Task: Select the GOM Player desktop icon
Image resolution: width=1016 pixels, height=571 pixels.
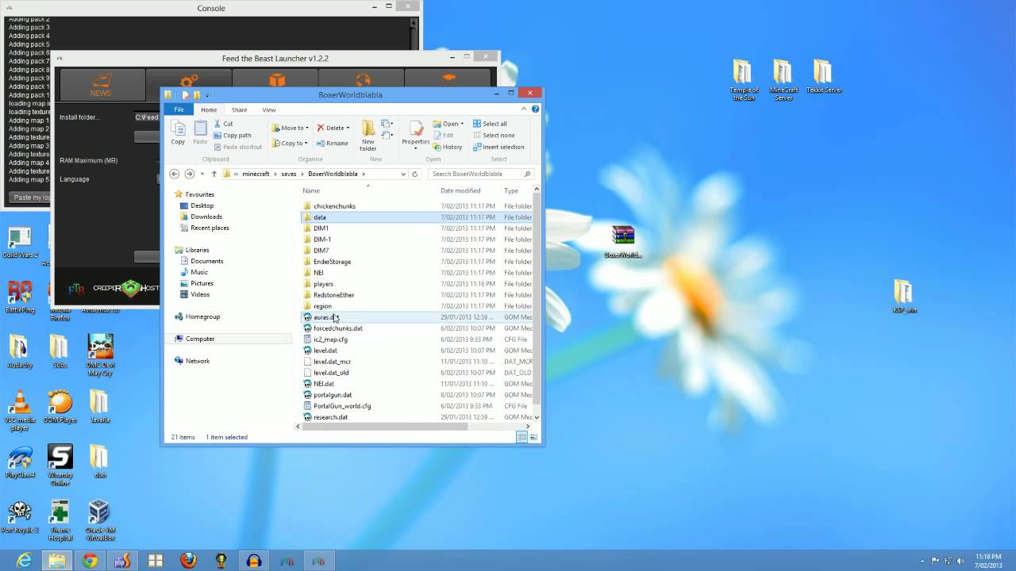Action: point(60,406)
